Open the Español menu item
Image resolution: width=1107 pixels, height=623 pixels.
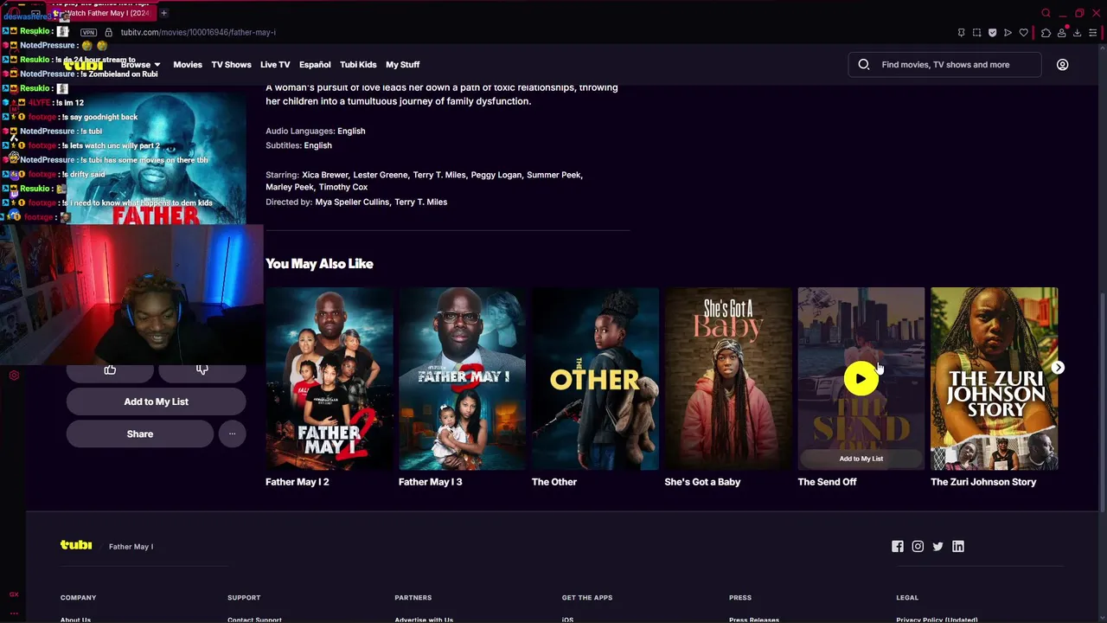click(315, 65)
